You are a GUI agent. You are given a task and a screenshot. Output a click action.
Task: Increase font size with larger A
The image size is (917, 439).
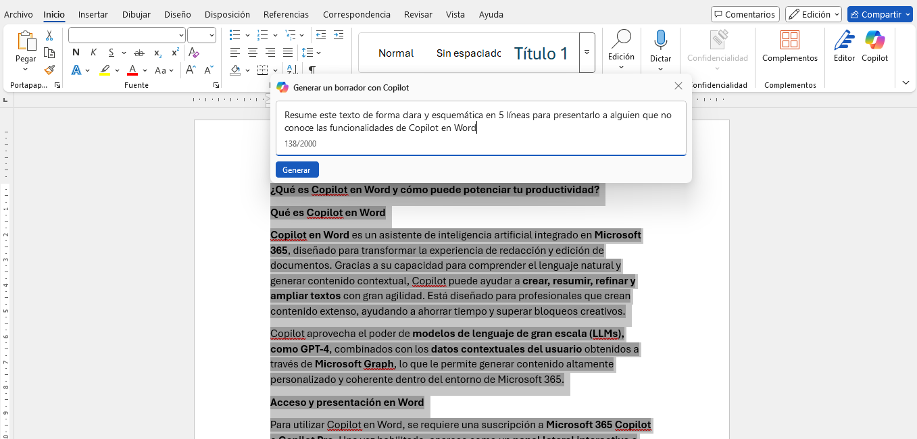191,70
